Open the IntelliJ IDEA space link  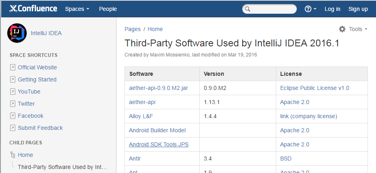tap(46, 33)
